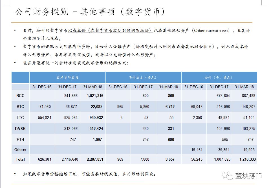Select the value 2,116,640 in Total row

coord(70,159)
